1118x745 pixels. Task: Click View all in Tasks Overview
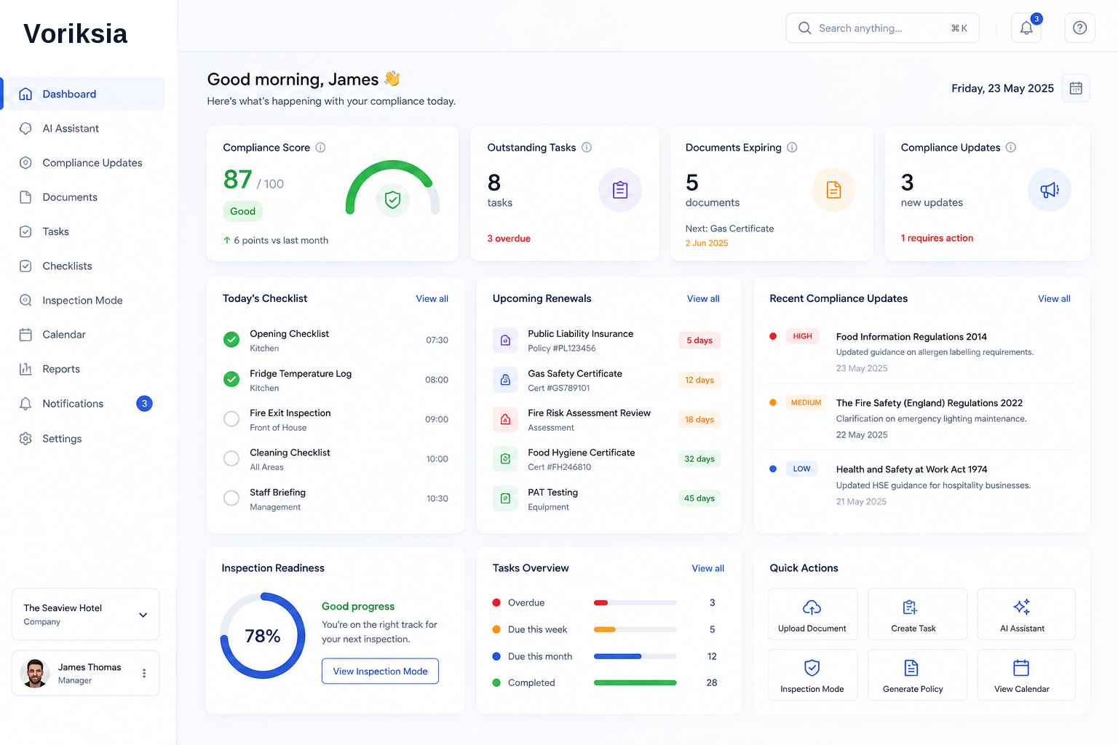point(707,569)
